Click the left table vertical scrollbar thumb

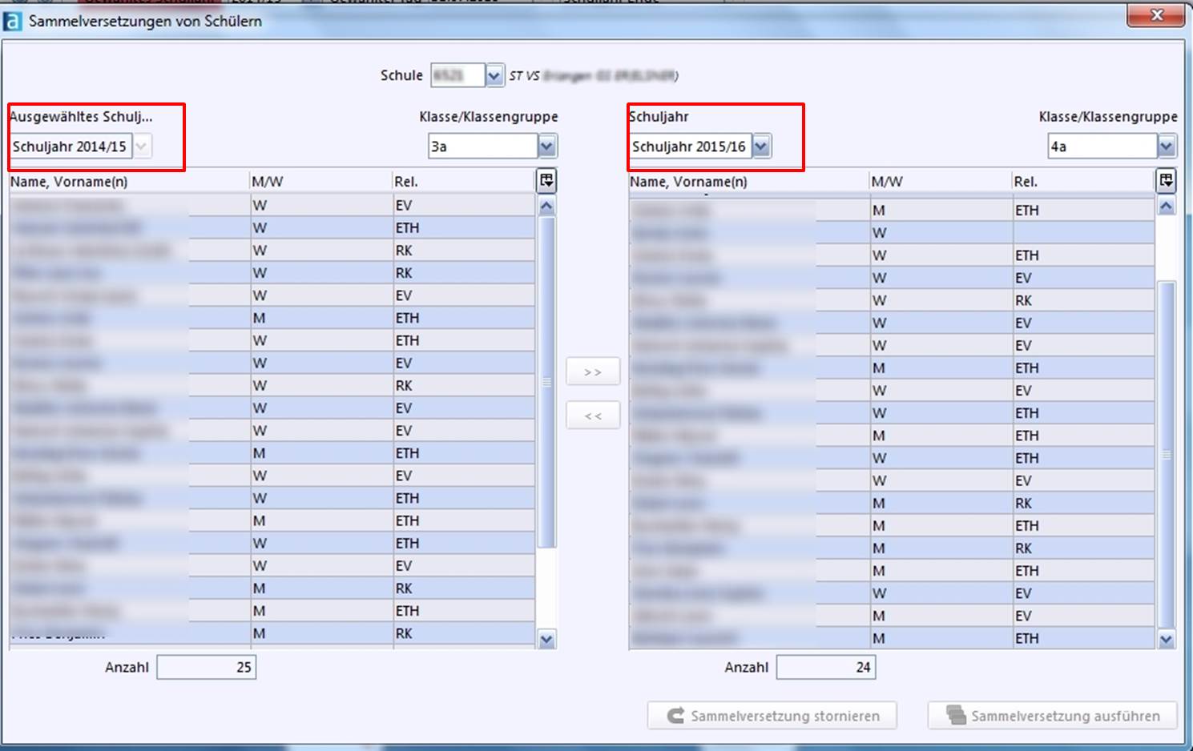(x=546, y=382)
